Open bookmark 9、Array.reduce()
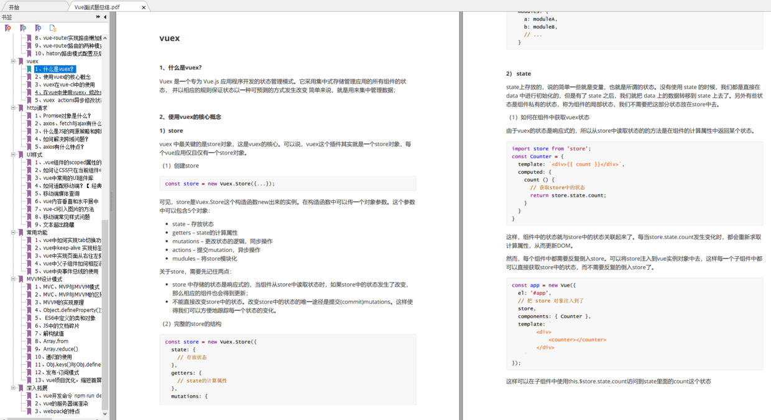The image size is (771, 420). point(56,349)
